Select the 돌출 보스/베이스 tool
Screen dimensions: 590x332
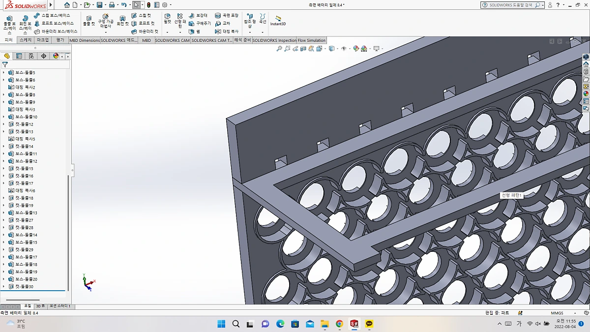point(9,25)
